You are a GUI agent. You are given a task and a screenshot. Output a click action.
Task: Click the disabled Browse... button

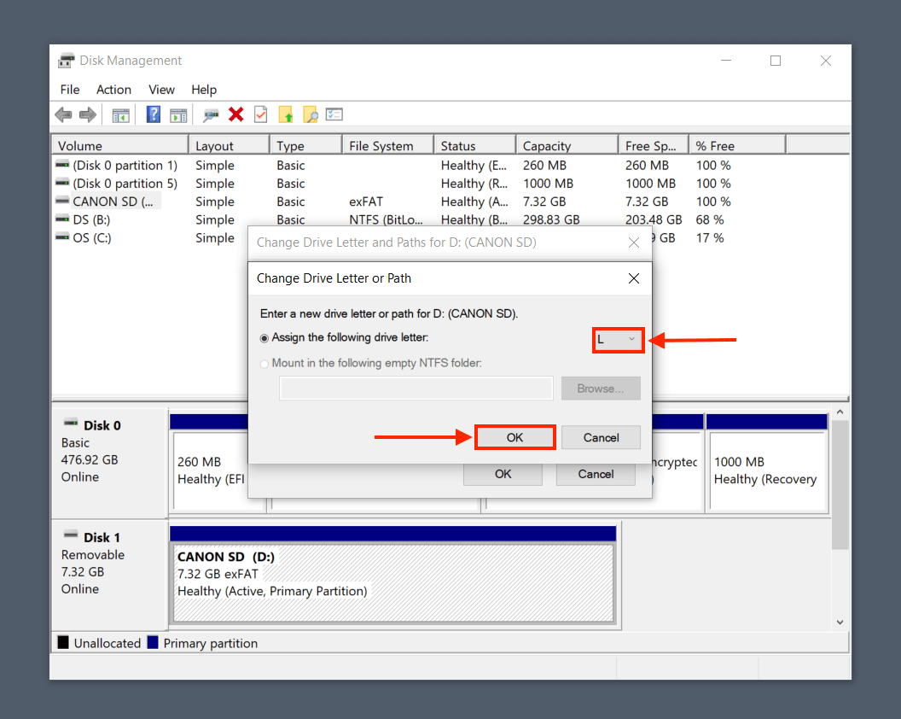pos(601,389)
